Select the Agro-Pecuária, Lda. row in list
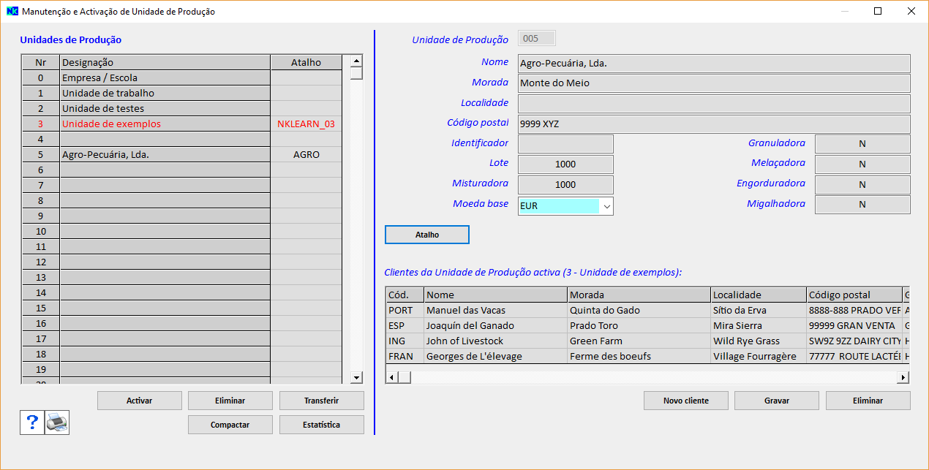 tap(165, 154)
